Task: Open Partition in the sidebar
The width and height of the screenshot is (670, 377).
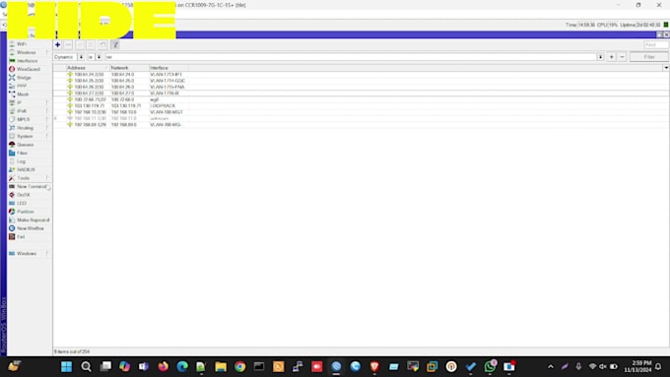Action: (25, 212)
